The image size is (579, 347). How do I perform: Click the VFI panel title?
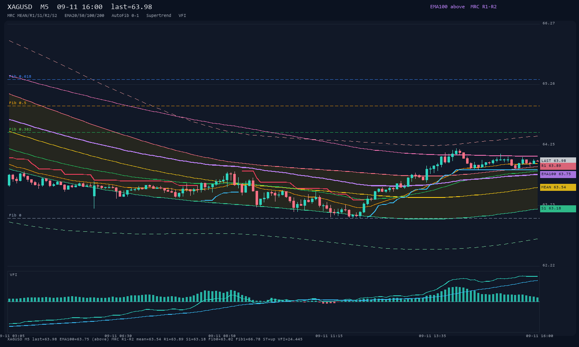[14, 275]
